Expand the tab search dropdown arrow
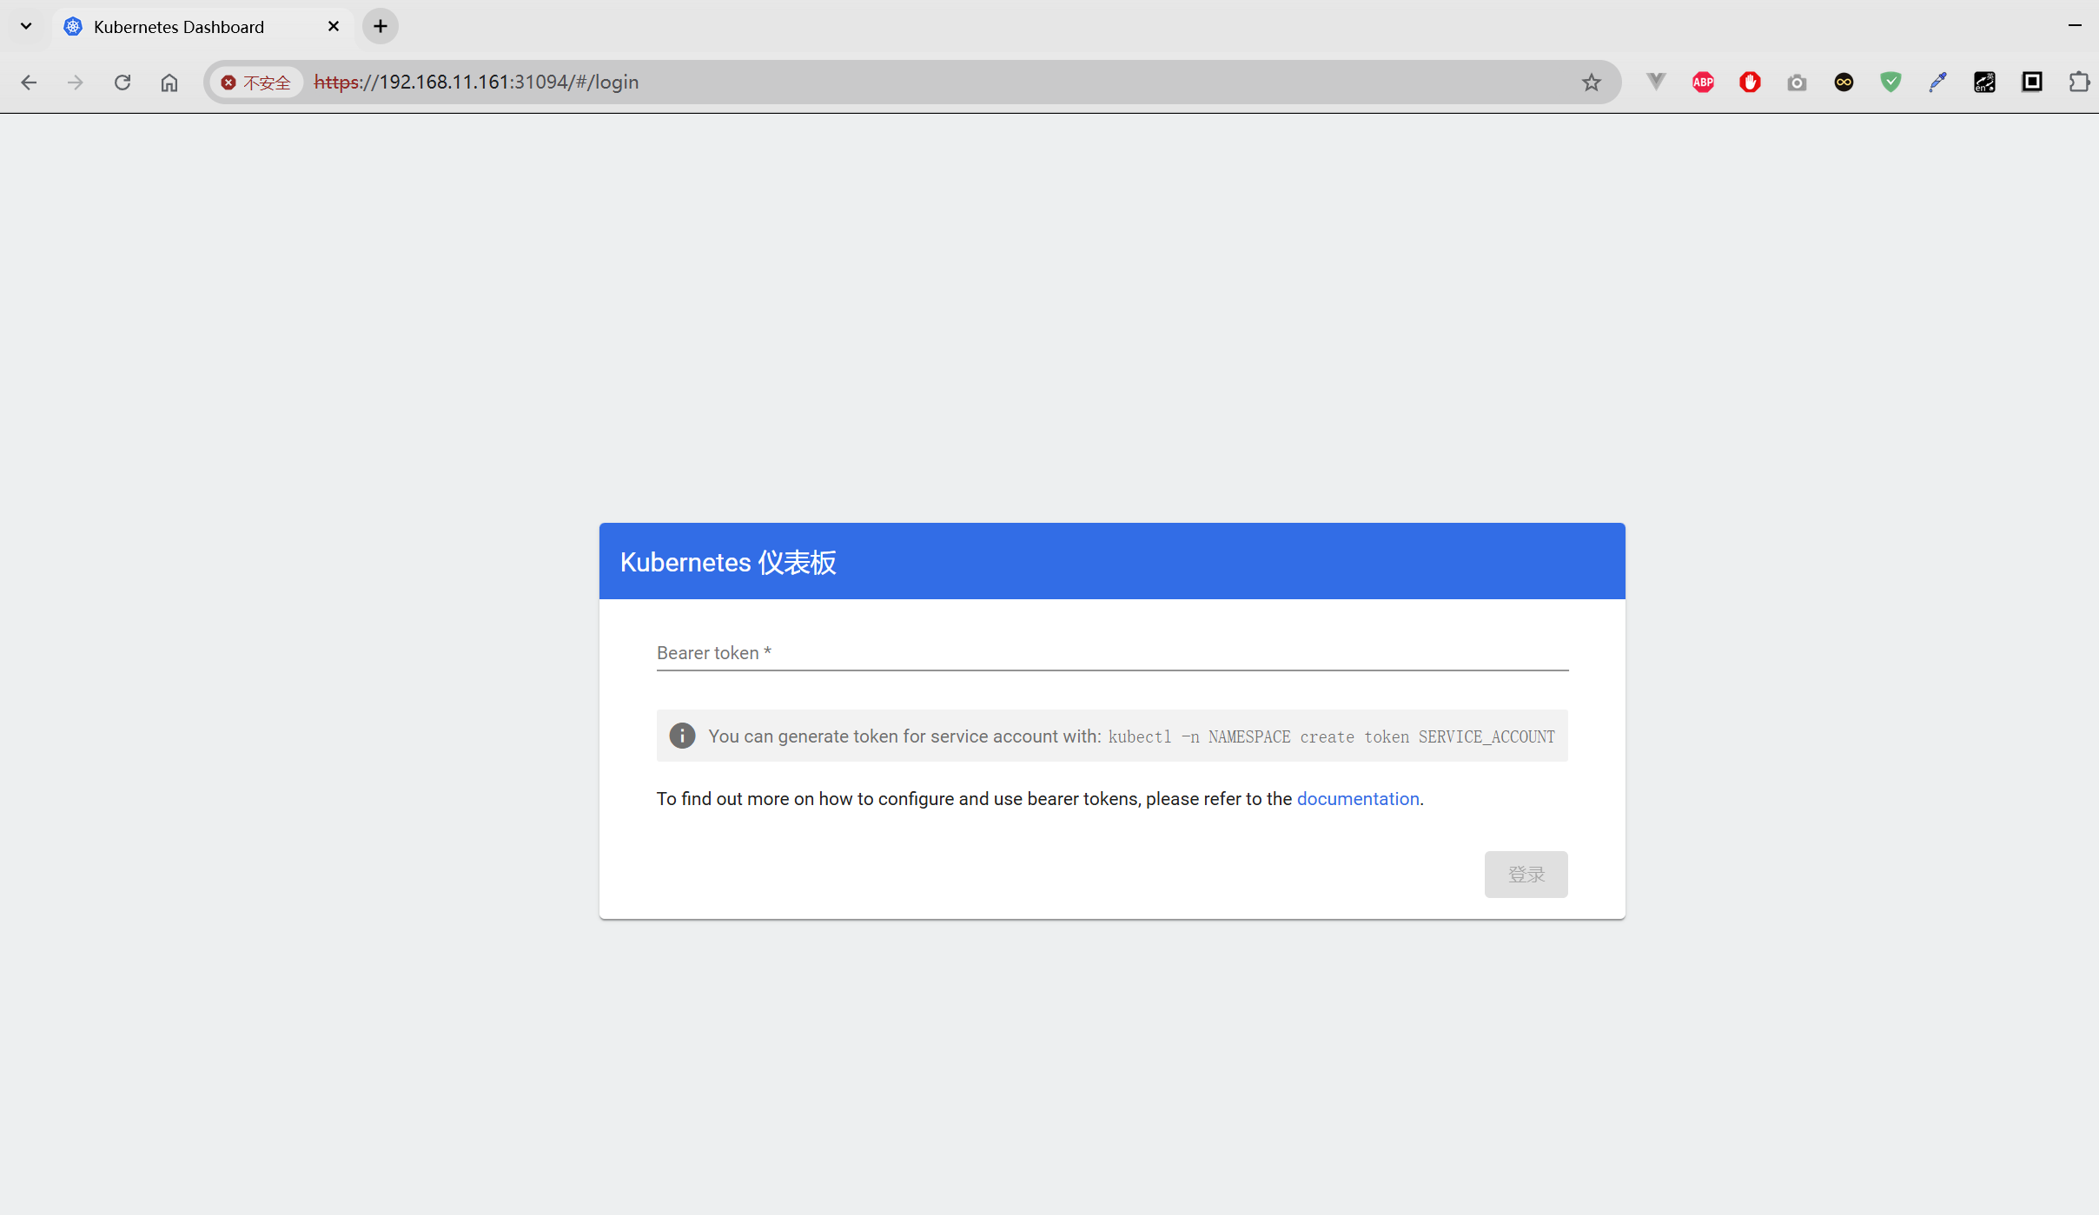 [26, 26]
